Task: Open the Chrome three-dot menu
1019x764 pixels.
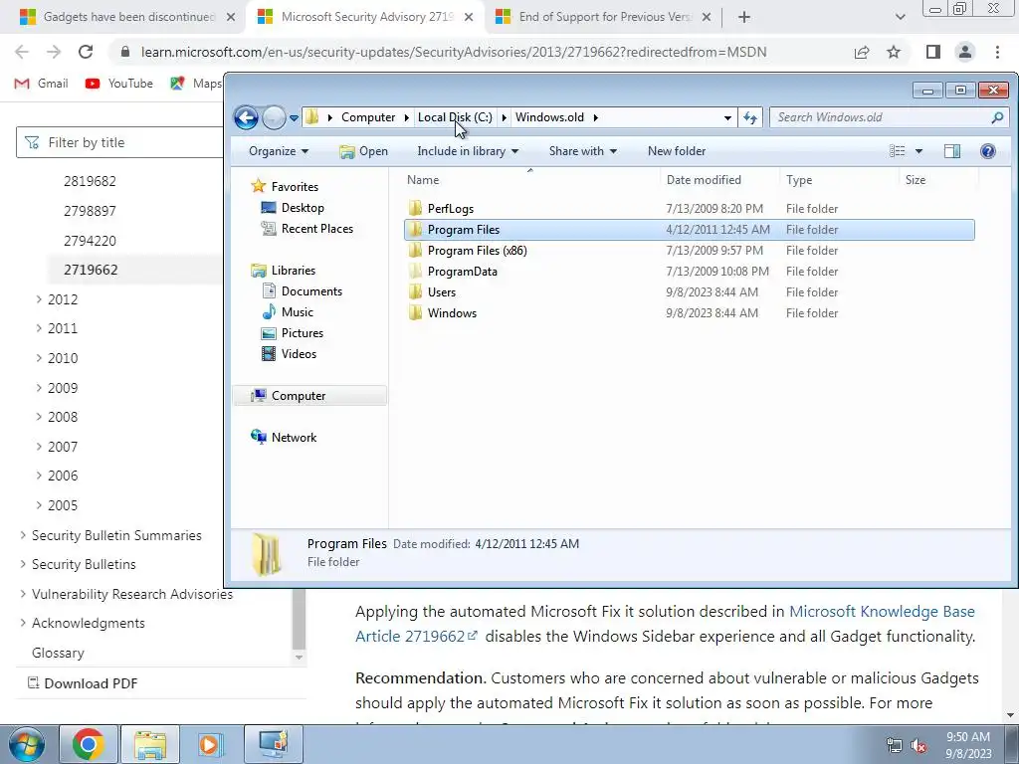Action: 997,52
